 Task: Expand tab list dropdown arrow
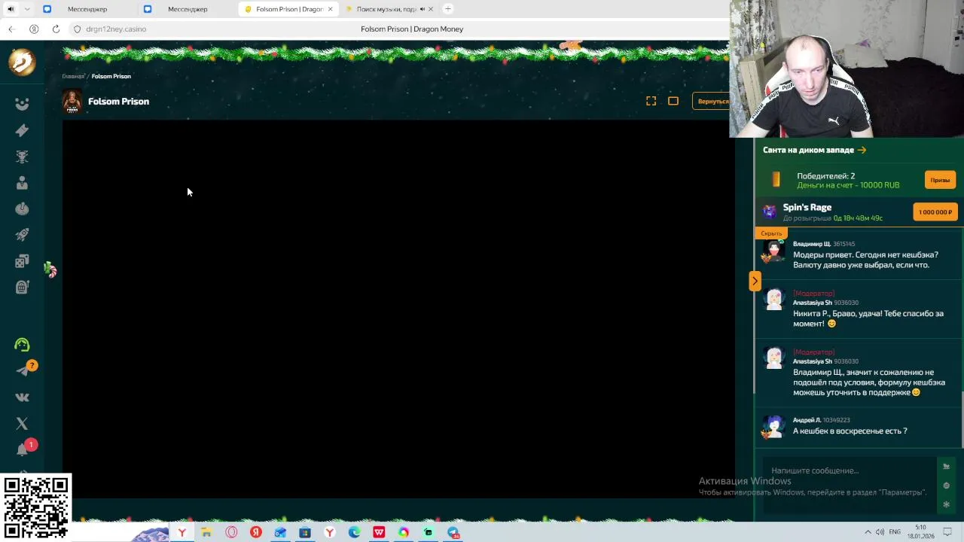[27, 9]
